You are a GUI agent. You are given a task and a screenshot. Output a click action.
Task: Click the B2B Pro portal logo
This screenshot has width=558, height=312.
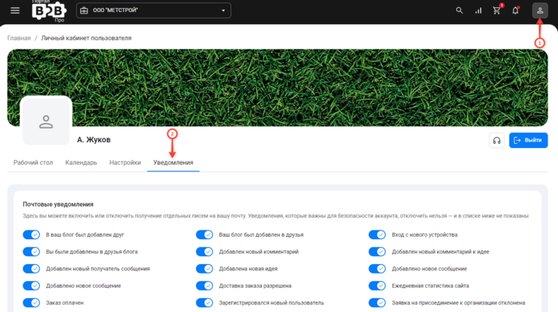pos(49,10)
